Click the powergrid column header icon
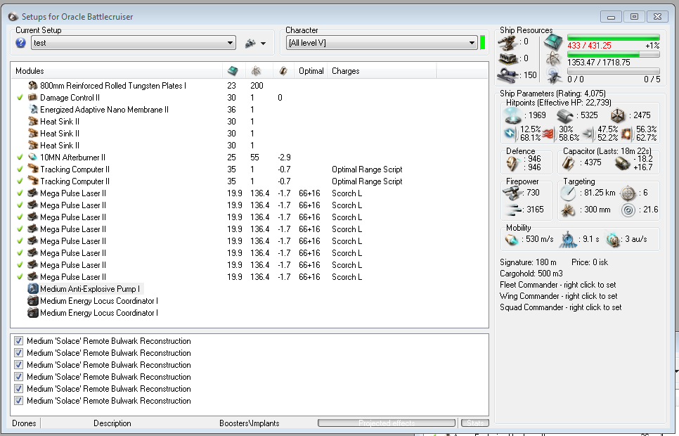 (257, 71)
